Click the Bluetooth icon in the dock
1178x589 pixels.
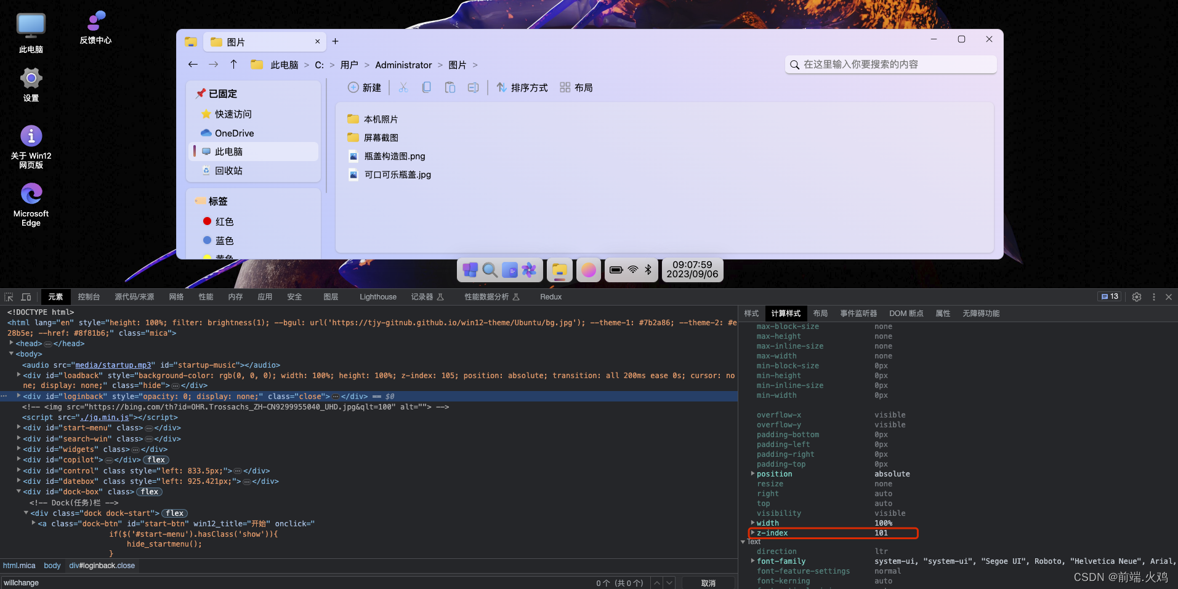tap(648, 270)
